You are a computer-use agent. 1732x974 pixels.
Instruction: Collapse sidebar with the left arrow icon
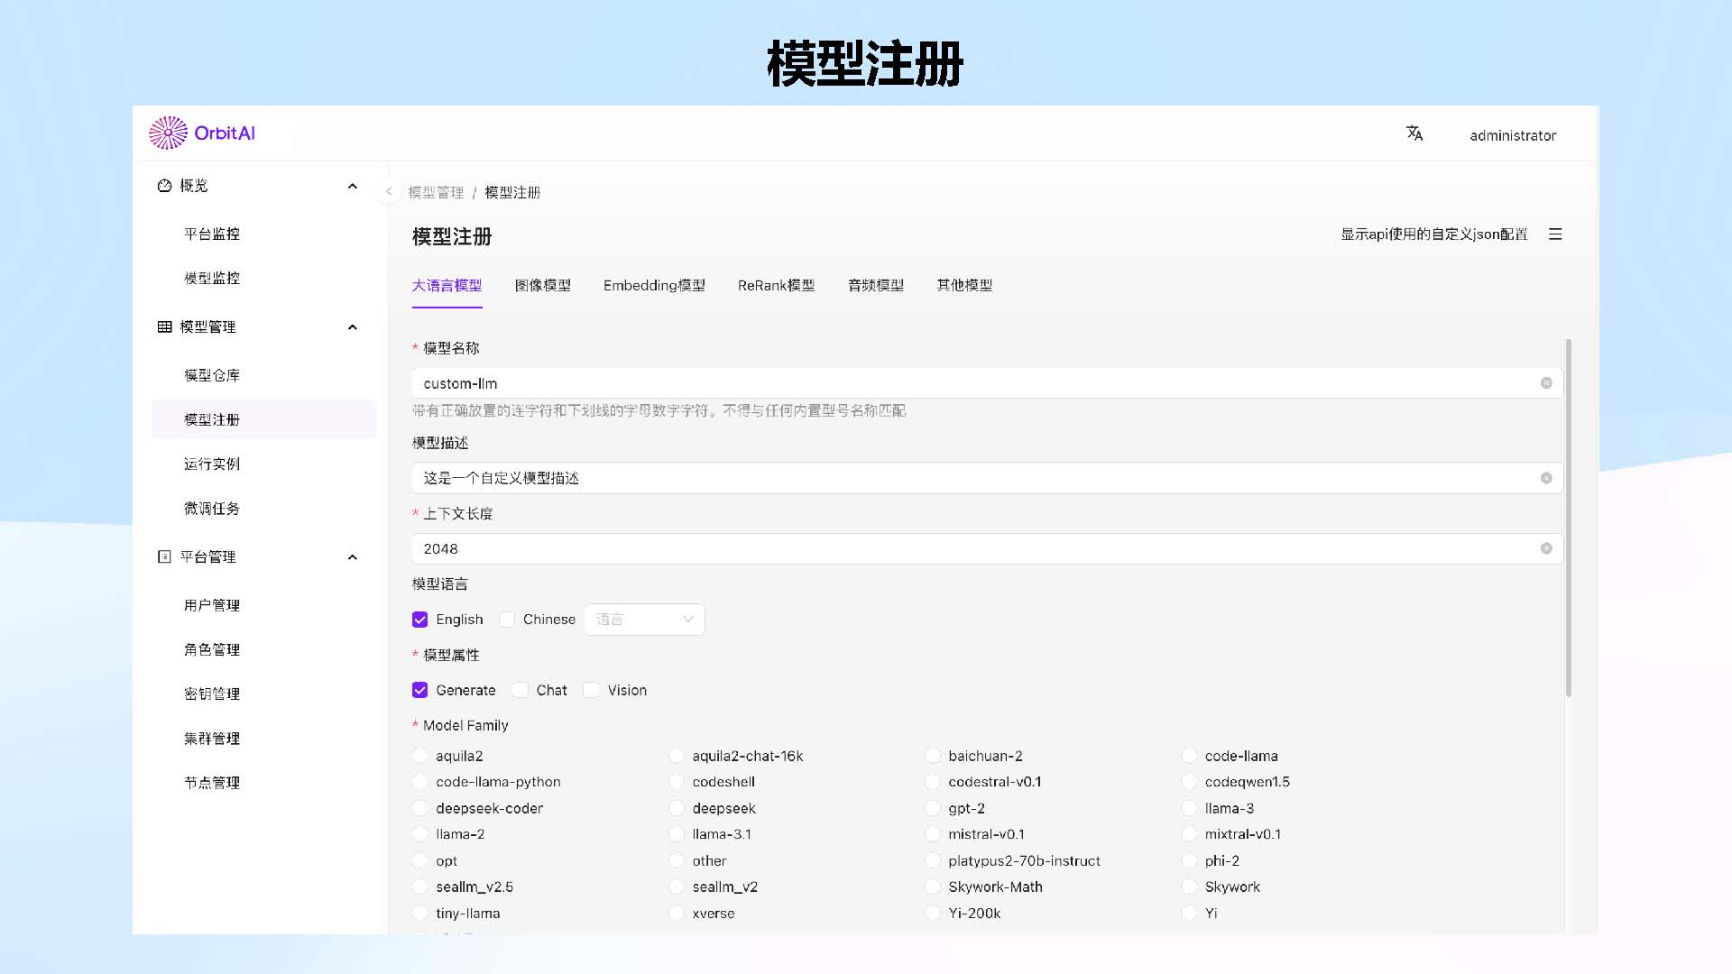(x=389, y=191)
